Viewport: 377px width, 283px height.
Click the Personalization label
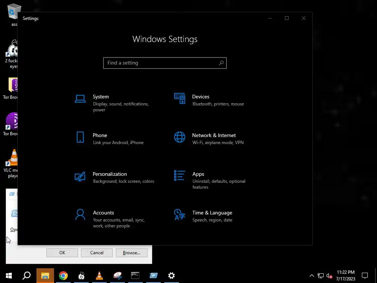pyautogui.click(x=110, y=174)
